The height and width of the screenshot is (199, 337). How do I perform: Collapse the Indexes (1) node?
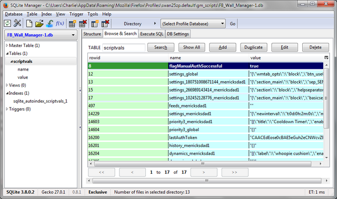[7, 93]
